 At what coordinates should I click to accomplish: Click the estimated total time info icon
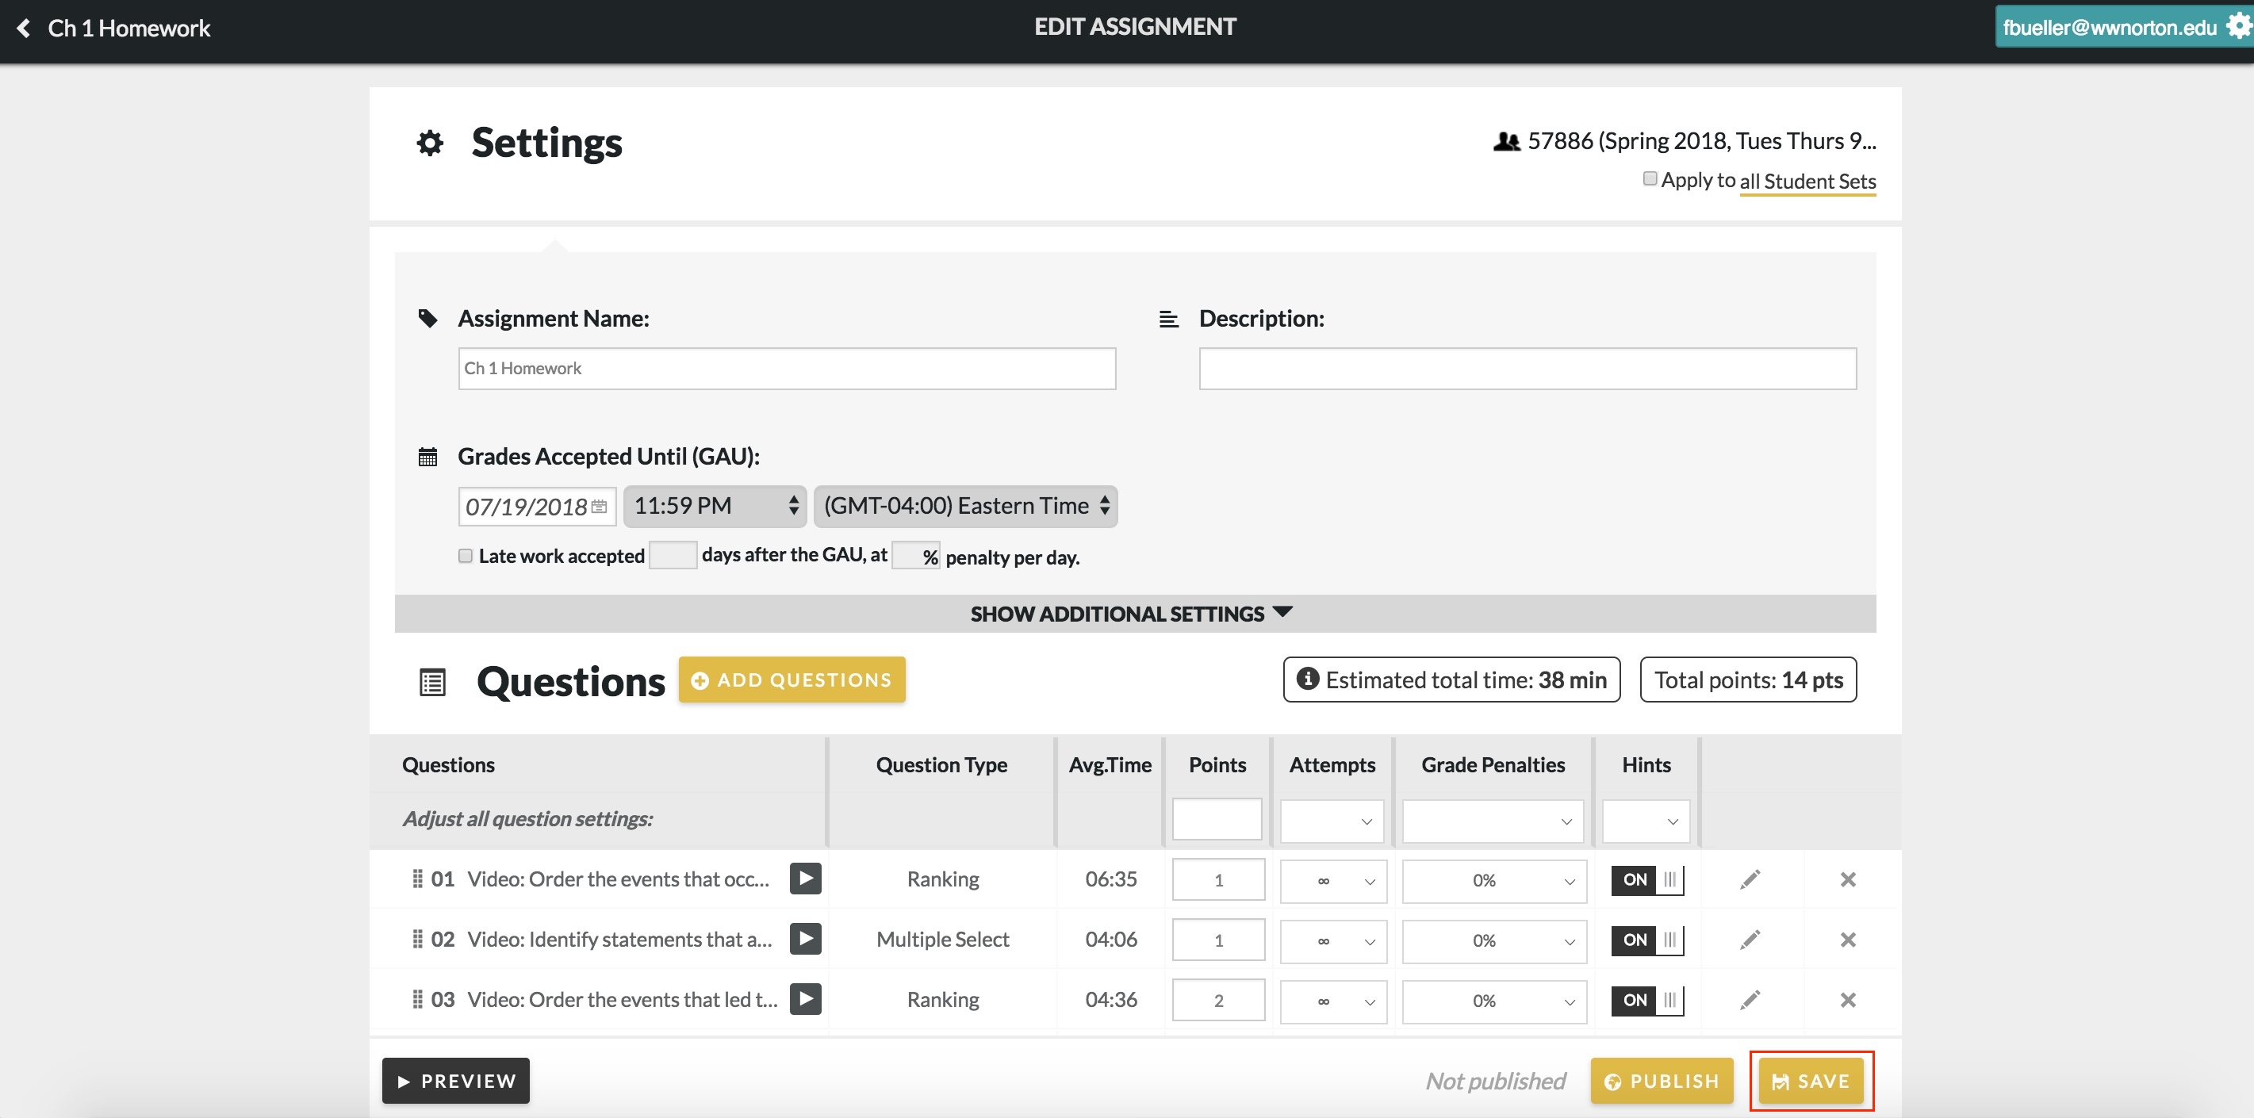[1306, 679]
